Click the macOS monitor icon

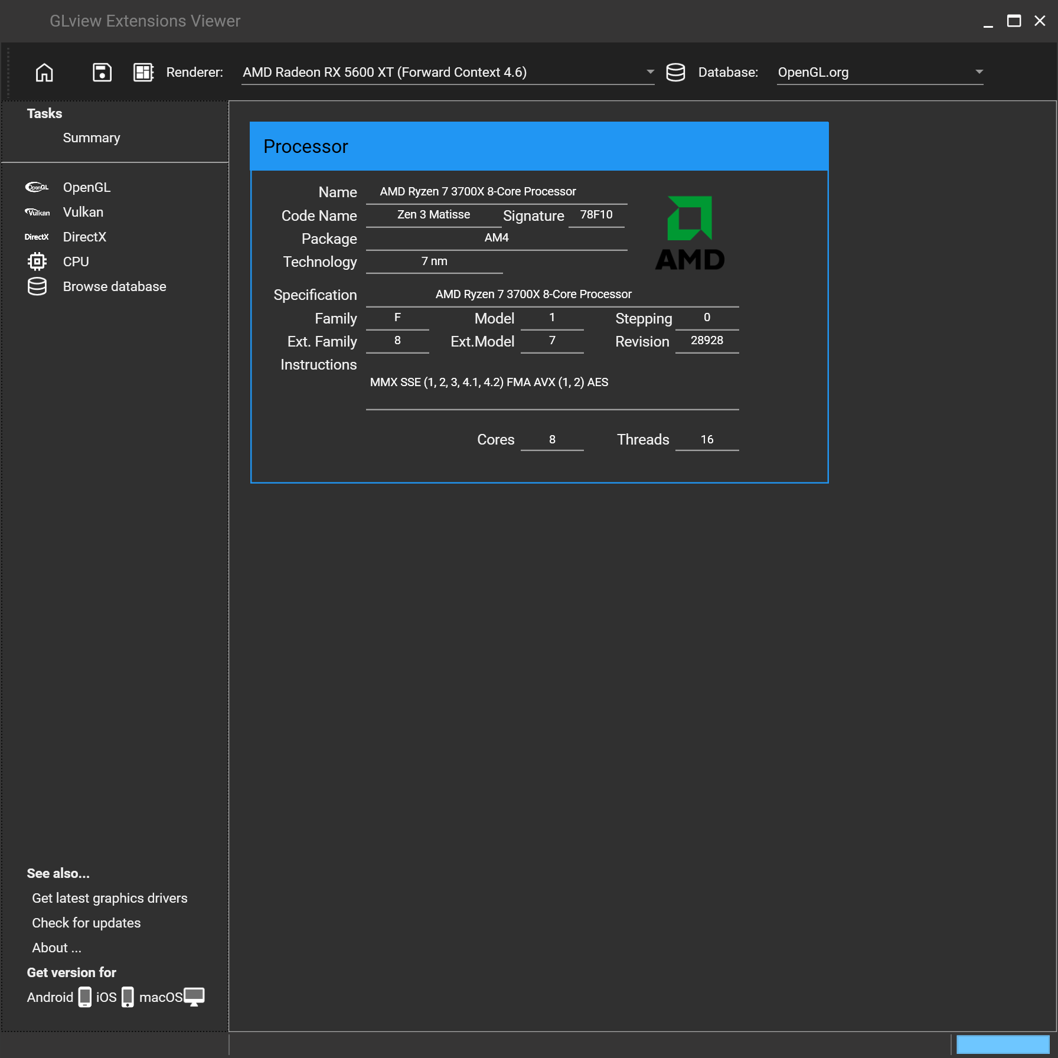tap(194, 997)
